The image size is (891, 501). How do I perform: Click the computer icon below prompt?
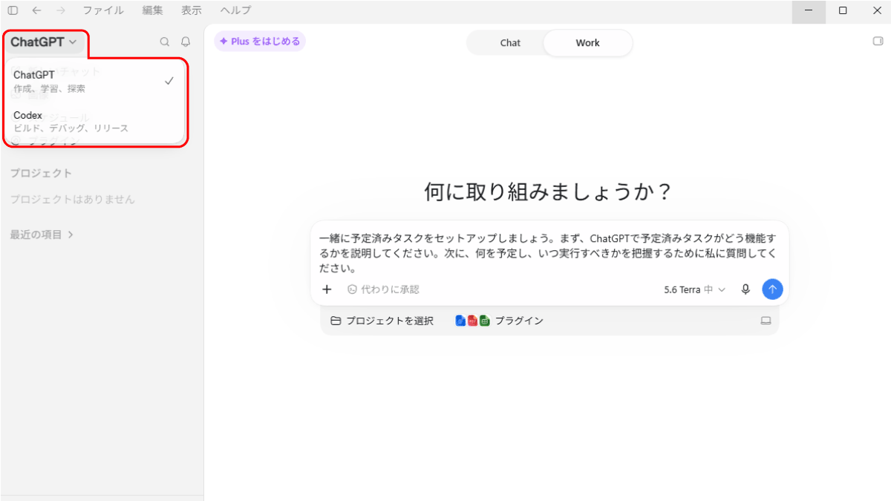coord(766,321)
